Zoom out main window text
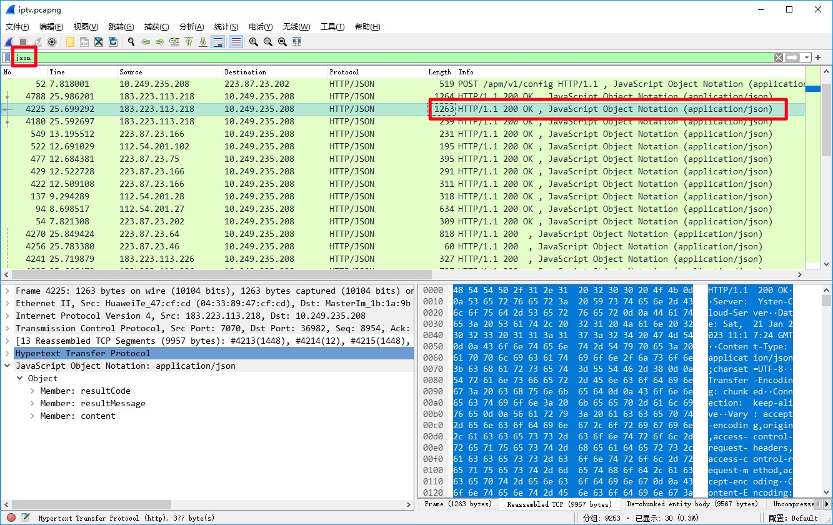The image size is (833, 525). tap(268, 42)
